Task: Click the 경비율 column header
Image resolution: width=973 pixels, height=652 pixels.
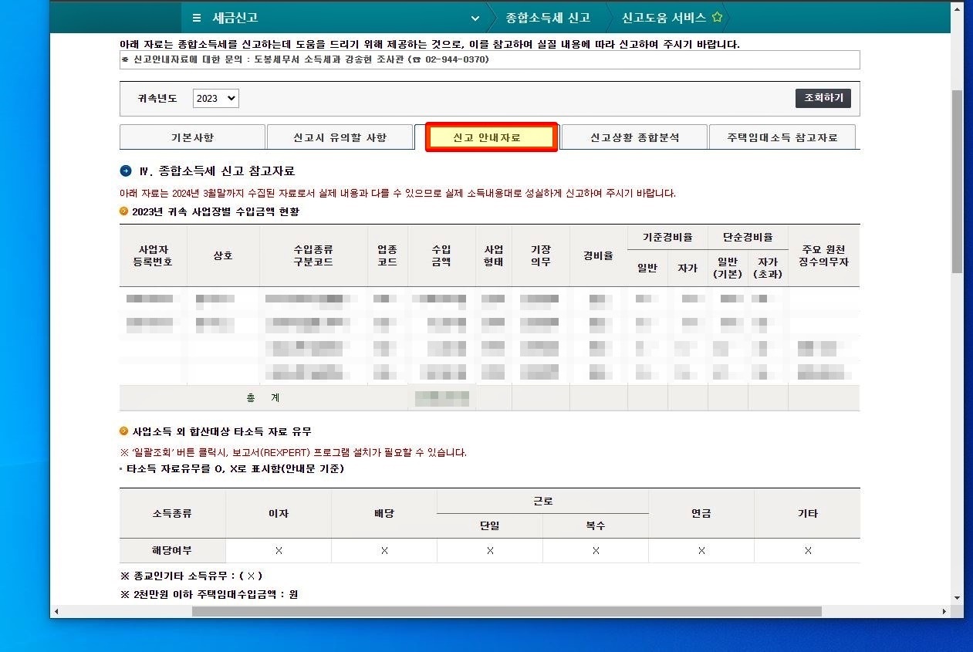Action: pyautogui.click(x=598, y=255)
